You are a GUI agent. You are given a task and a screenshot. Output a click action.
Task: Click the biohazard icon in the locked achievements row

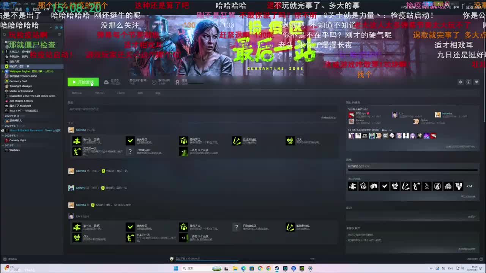pos(395,186)
